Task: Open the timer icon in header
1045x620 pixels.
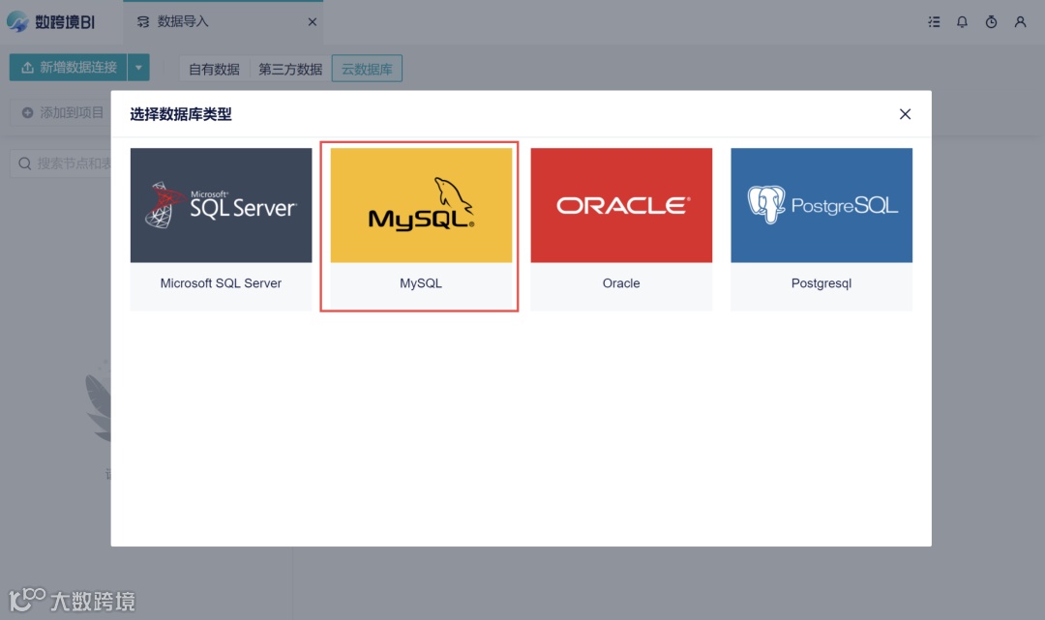Action: coord(991,22)
